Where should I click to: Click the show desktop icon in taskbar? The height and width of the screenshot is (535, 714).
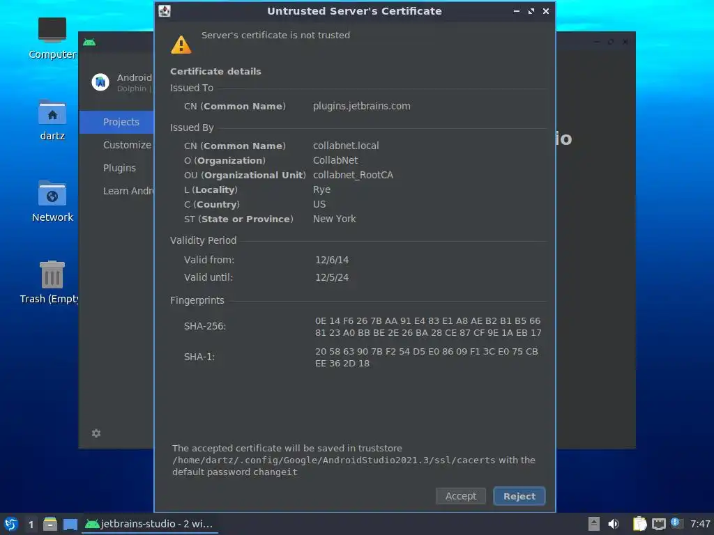pyautogui.click(x=70, y=524)
